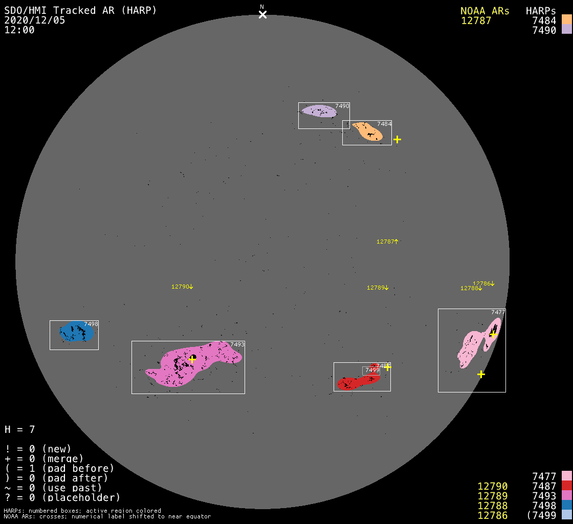Click the blue legend swatch for HARP 7498
This screenshot has height=524, width=573.
coord(566,506)
